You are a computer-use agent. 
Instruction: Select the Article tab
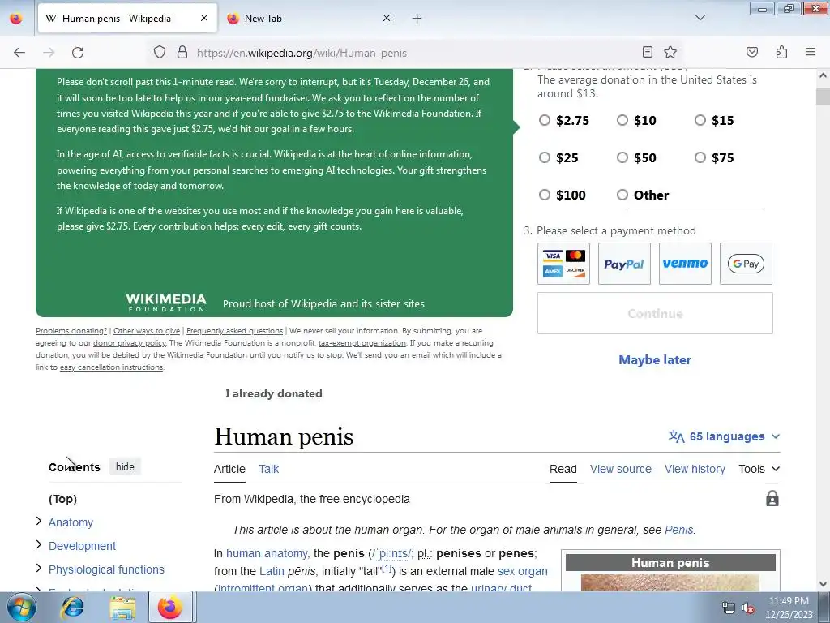[229, 469]
